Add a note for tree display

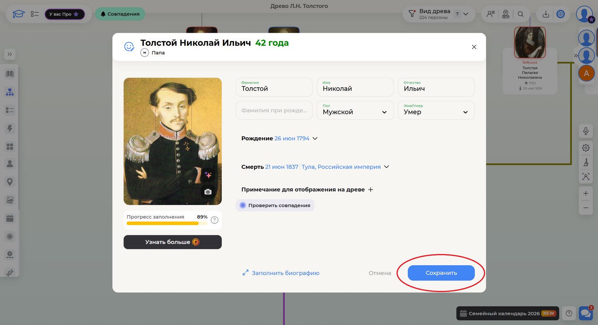370,190
